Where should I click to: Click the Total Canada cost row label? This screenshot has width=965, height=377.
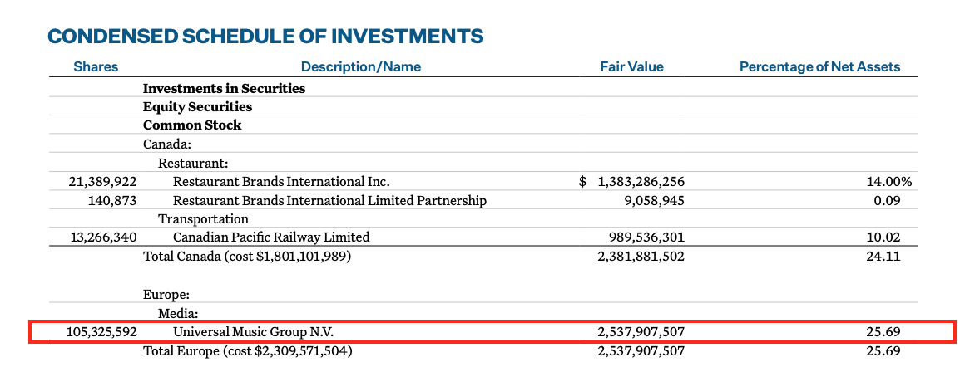(x=247, y=257)
